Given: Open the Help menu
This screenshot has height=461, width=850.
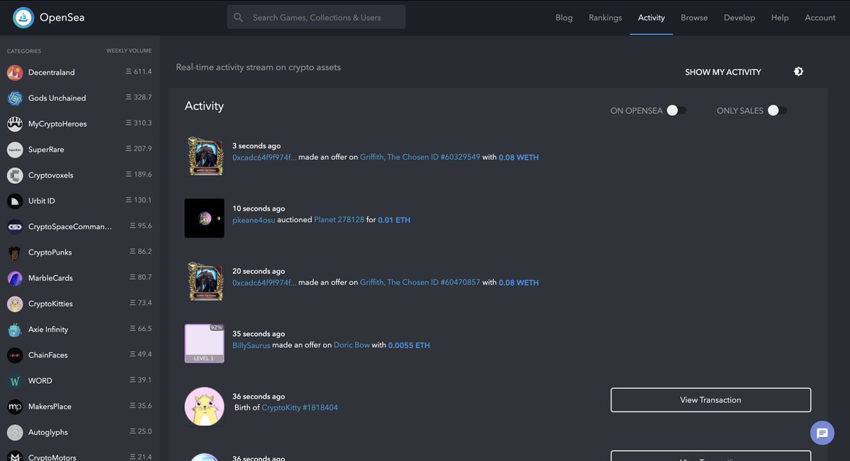Looking at the screenshot, I should click(780, 18).
